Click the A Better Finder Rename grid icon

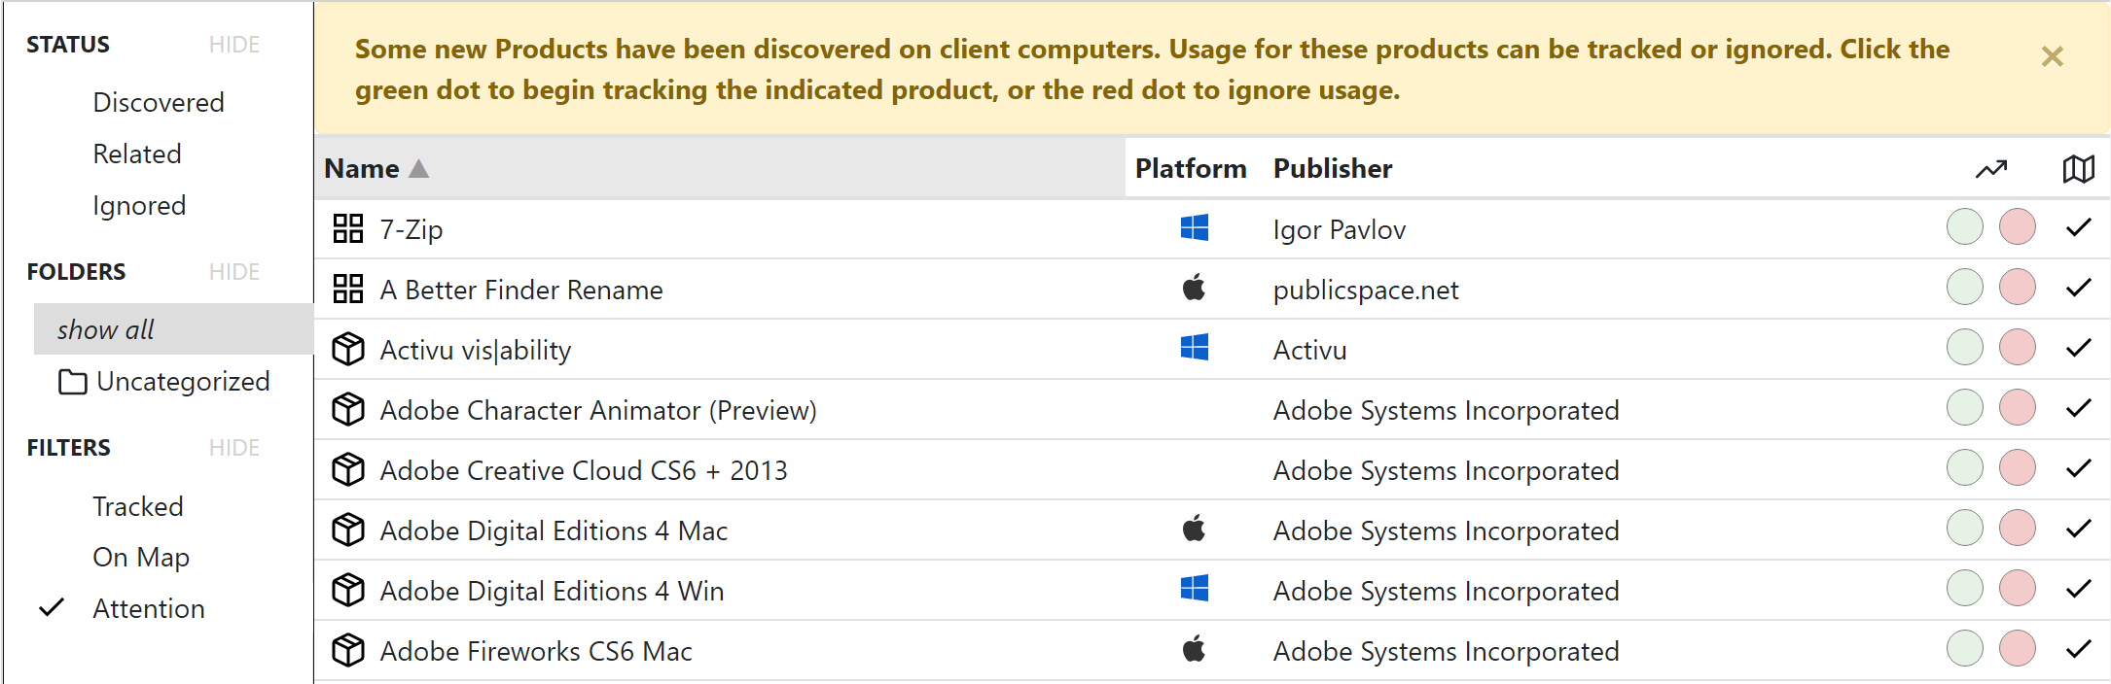click(x=347, y=289)
